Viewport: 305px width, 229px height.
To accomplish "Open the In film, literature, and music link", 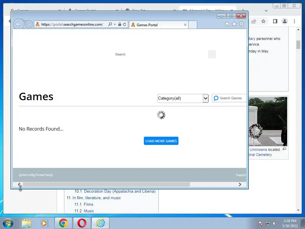I will point(97,198).
